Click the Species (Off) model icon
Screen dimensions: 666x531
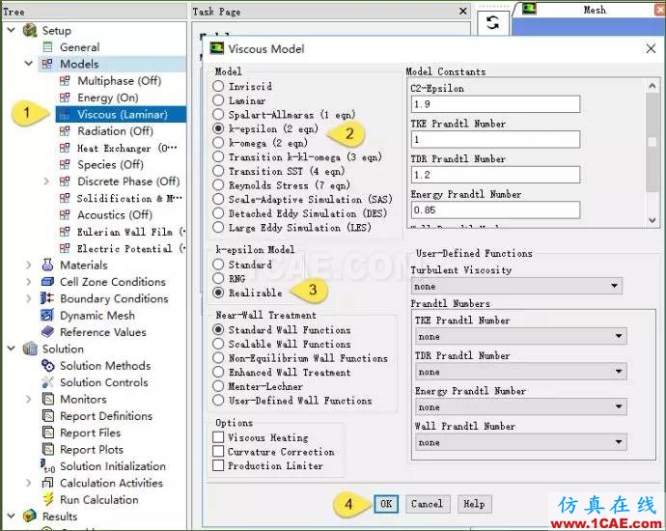tap(65, 164)
